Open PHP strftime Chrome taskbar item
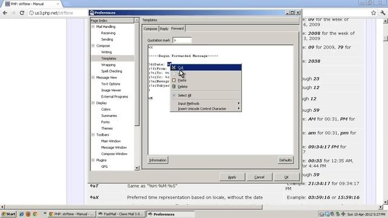 pyautogui.click(x=72, y=214)
